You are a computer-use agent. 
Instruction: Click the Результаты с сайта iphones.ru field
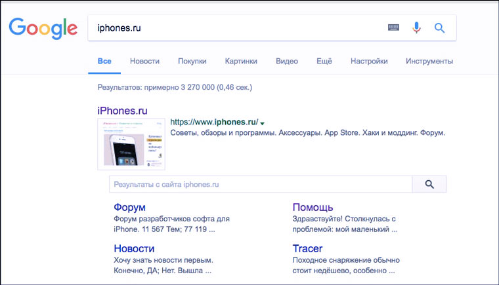261,184
